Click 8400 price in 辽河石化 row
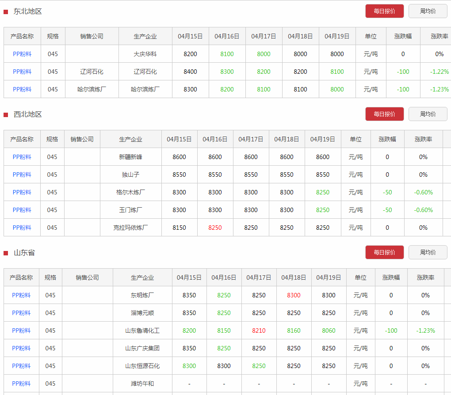Screen dimensions: 451x395 (x=191, y=72)
